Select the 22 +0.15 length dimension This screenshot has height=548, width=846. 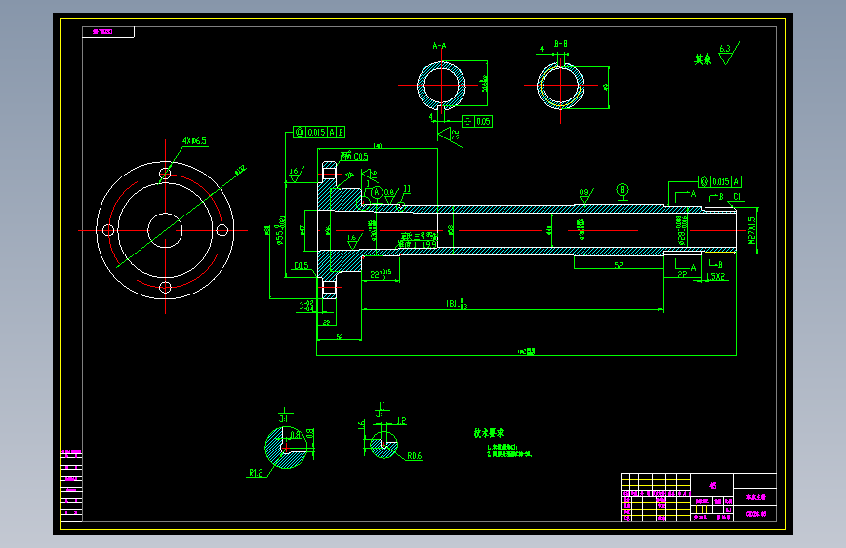click(381, 274)
